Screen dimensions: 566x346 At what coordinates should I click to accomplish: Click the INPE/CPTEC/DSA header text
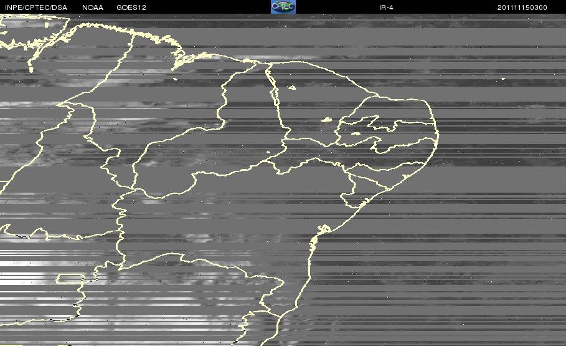pos(36,7)
